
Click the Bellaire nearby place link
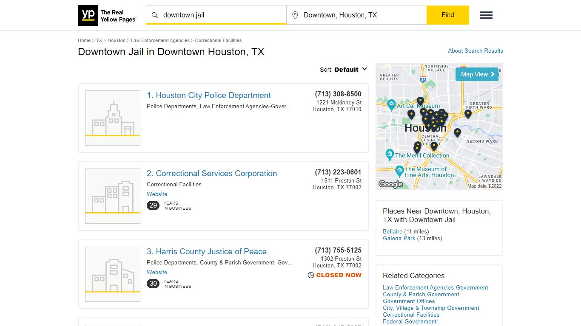point(393,231)
